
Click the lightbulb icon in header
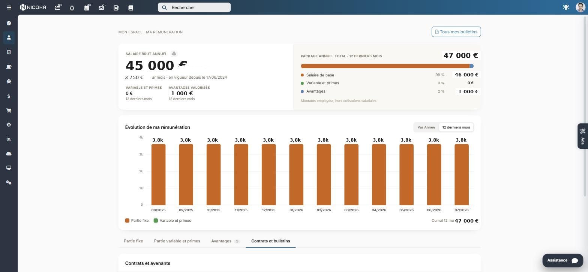pos(566,7)
